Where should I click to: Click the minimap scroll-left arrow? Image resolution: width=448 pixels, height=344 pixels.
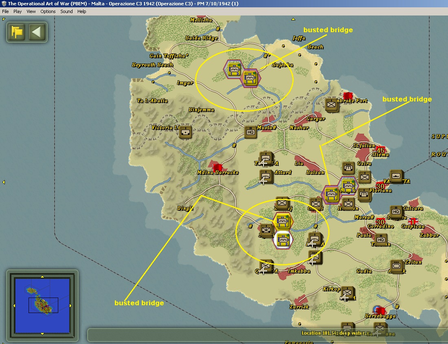tap(14, 306)
